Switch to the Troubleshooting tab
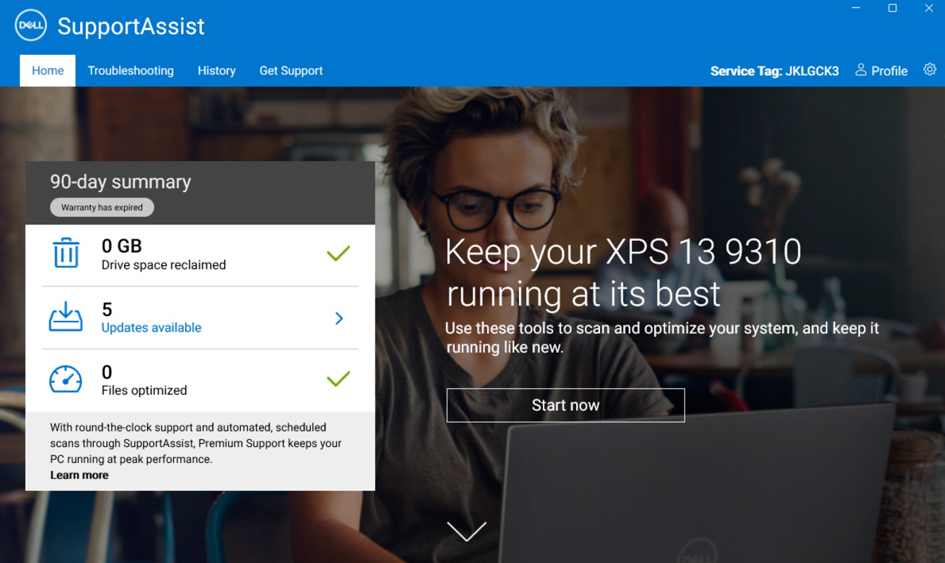The width and height of the screenshot is (945, 563). pyautogui.click(x=130, y=70)
